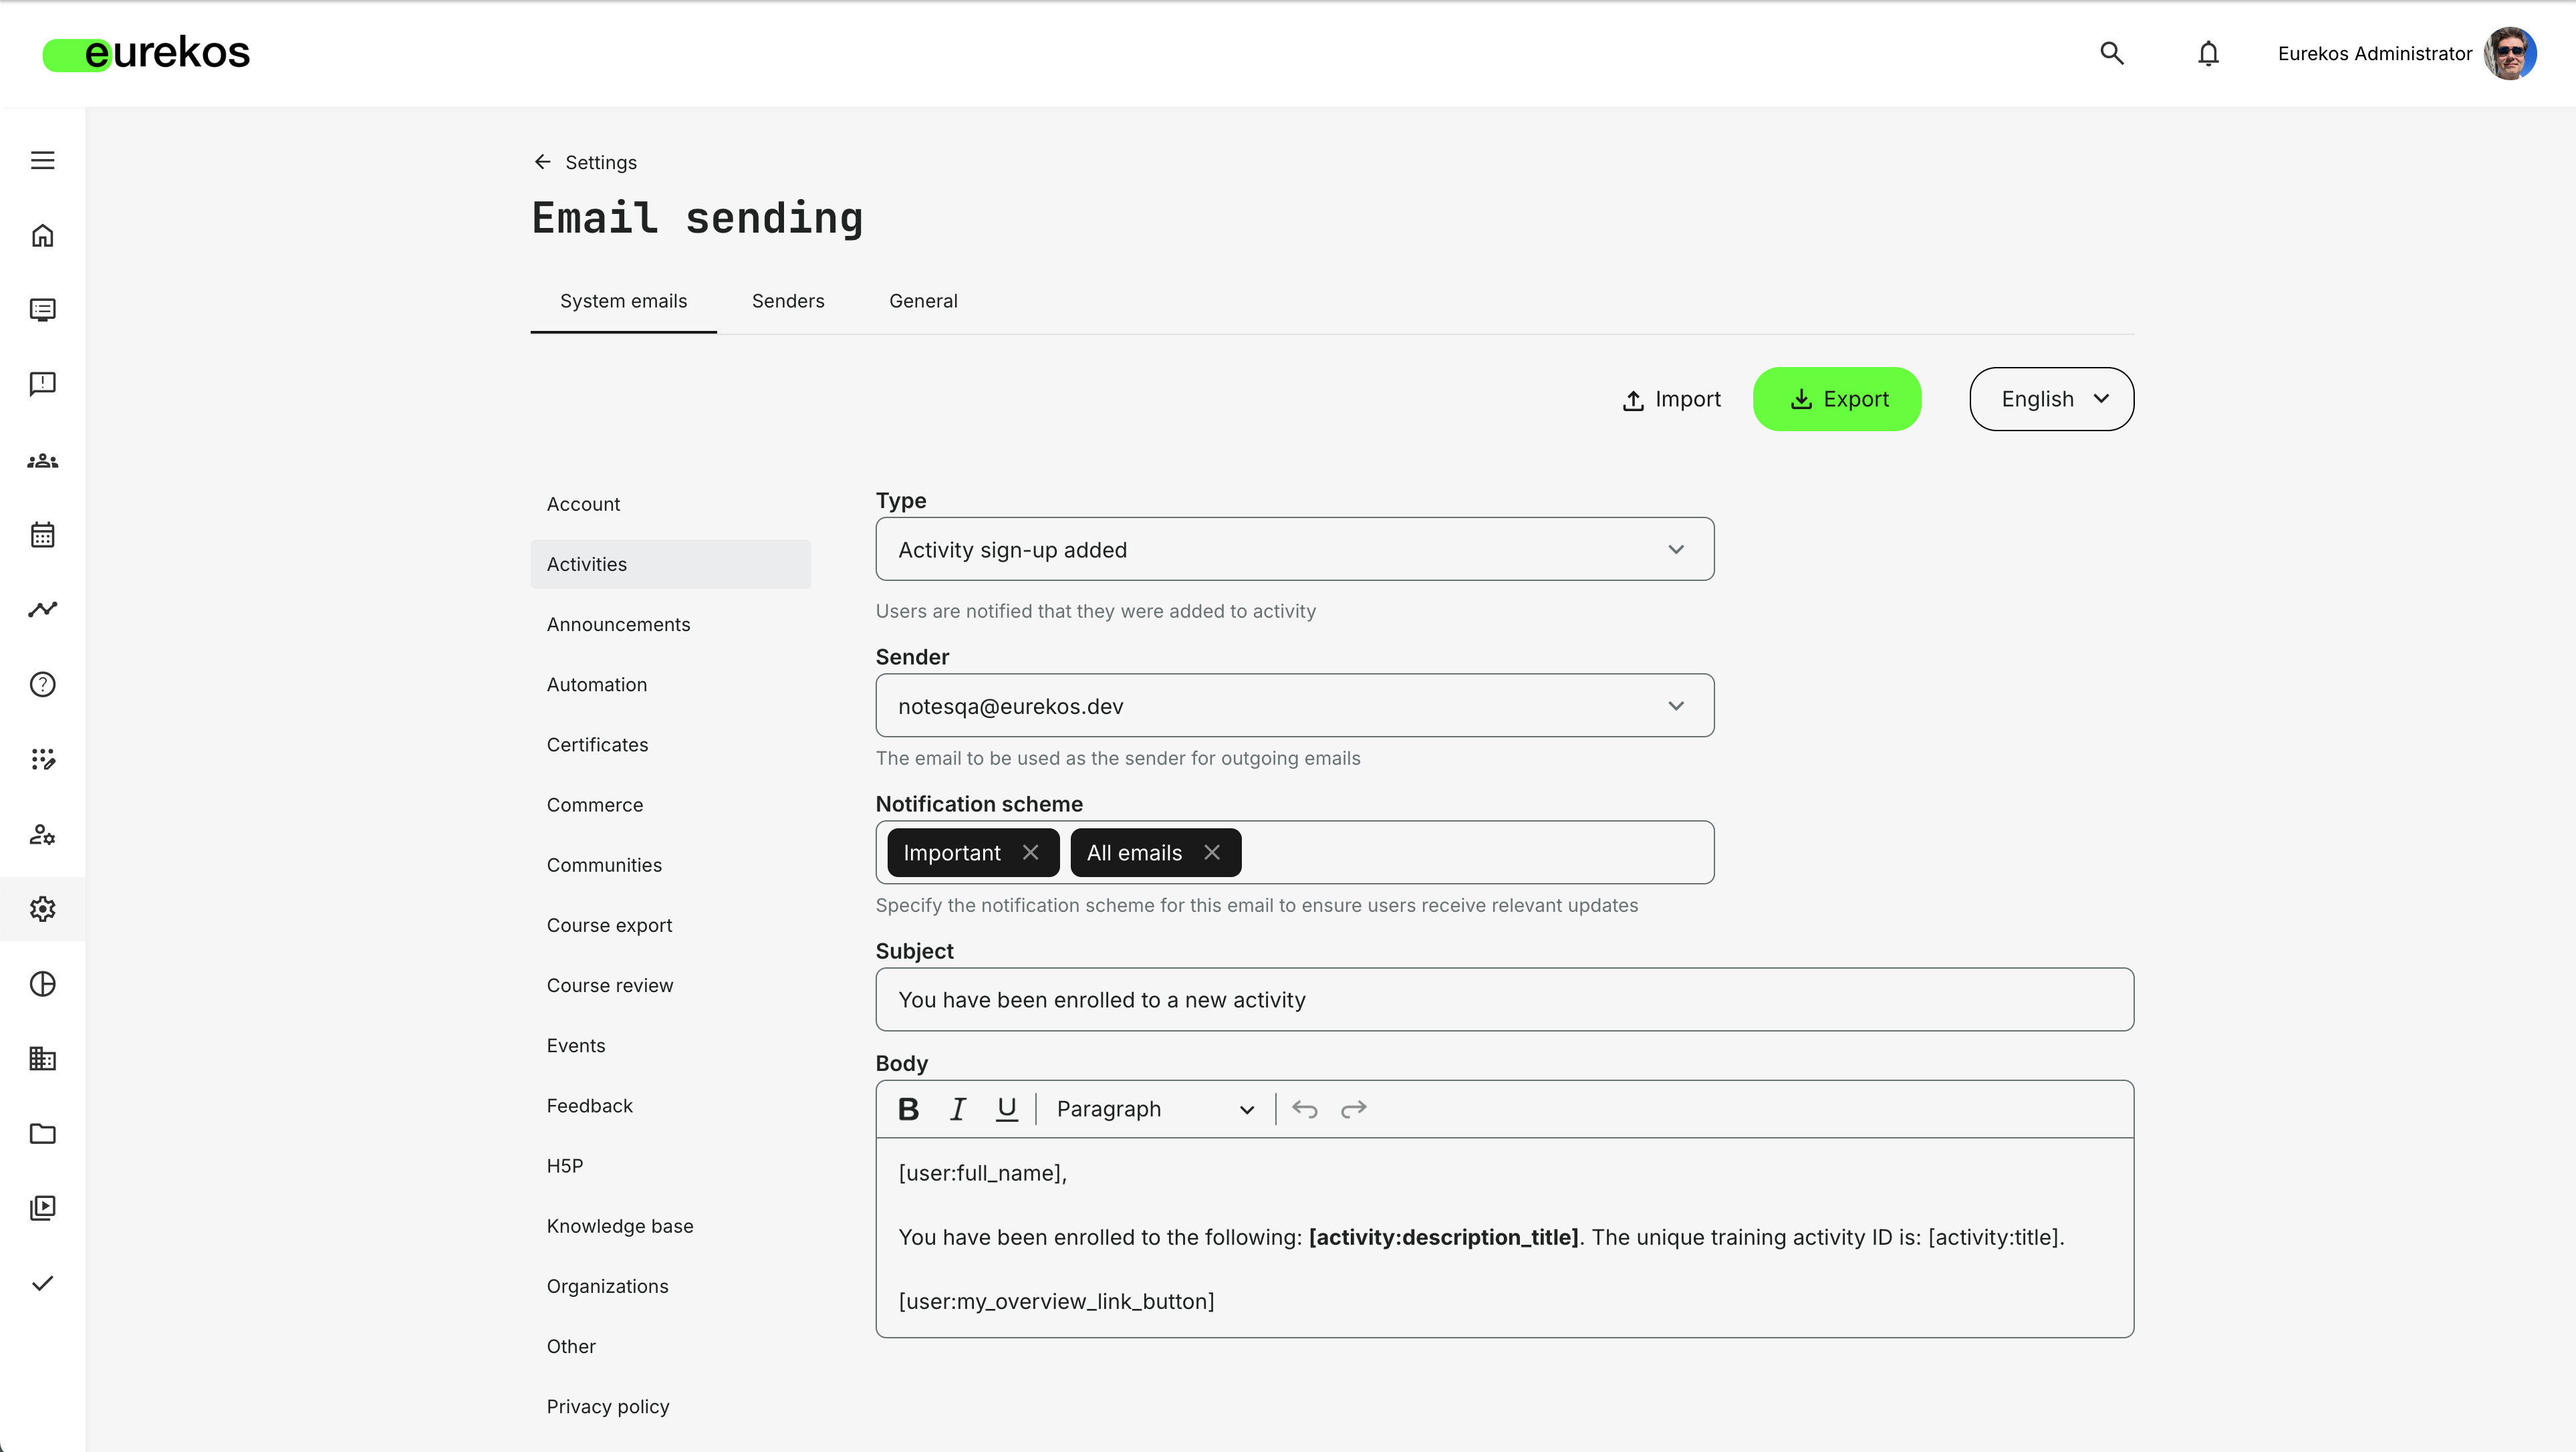Click the green Export button
This screenshot has width=2576, height=1452.
[x=1837, y=399]
